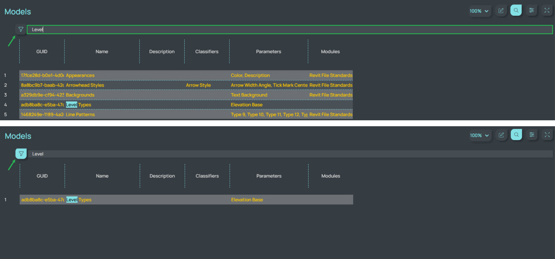The image size is (555, 259).
Task: Click the Parameters column header in the lower table
Action: pyautogui.click(x=269, y=176)
